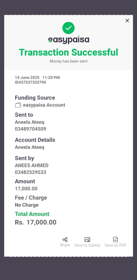Viewport: 137px width, 280px height.
Task: Click the easypaisa logo
Action: (68, 40)
